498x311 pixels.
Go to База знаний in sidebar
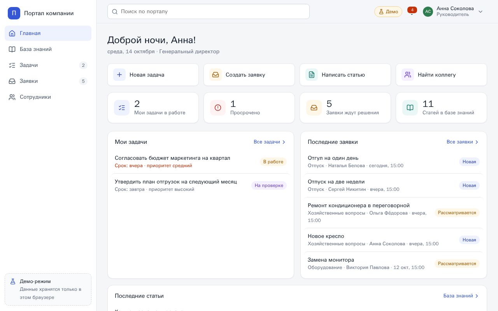(x=48, y=49)
